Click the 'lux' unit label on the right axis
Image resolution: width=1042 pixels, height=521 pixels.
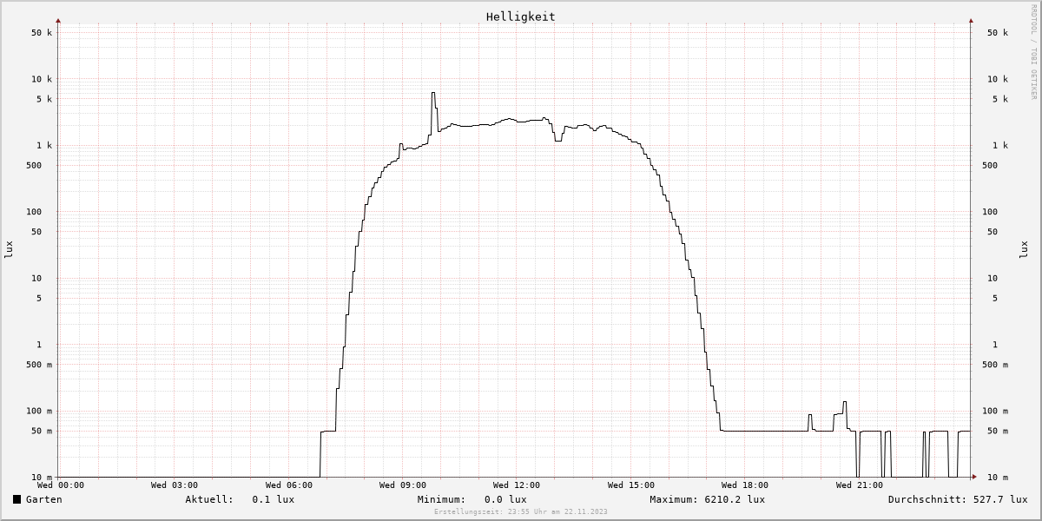1023,249
